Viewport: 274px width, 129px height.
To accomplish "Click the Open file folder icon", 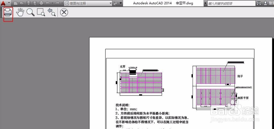I will point(22,3).
